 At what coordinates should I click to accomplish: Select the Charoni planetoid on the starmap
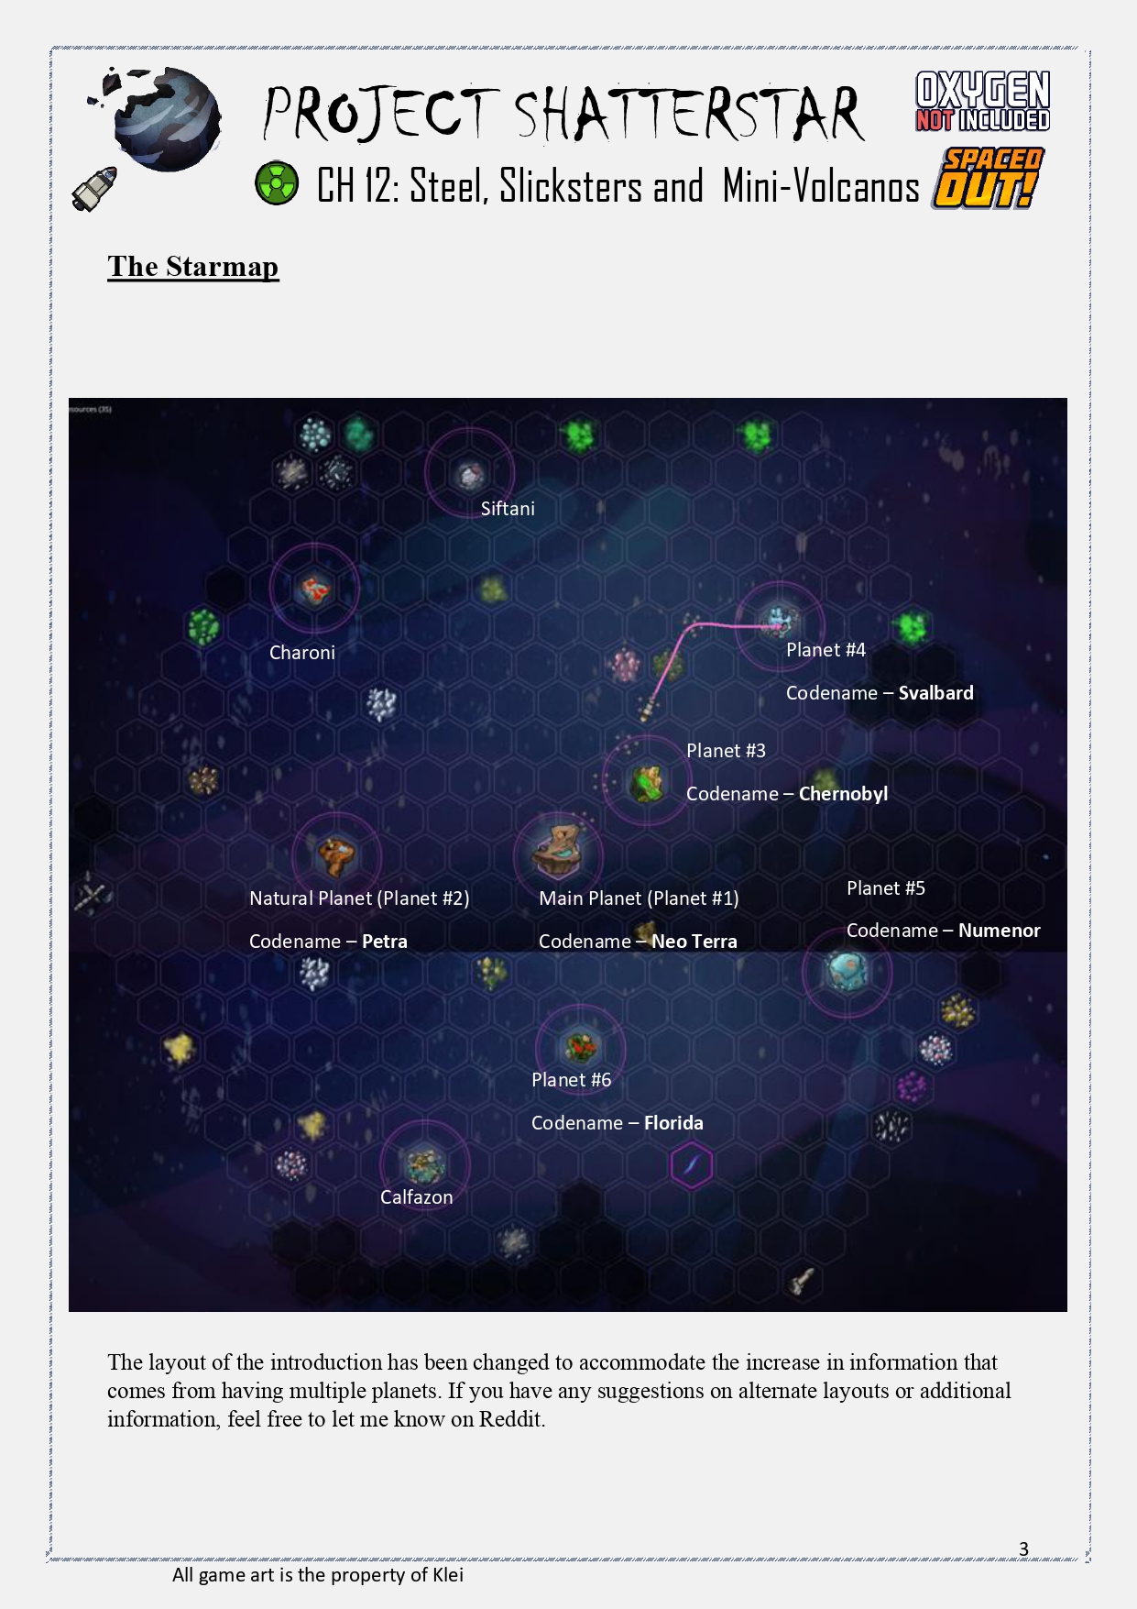pos(314,589)
